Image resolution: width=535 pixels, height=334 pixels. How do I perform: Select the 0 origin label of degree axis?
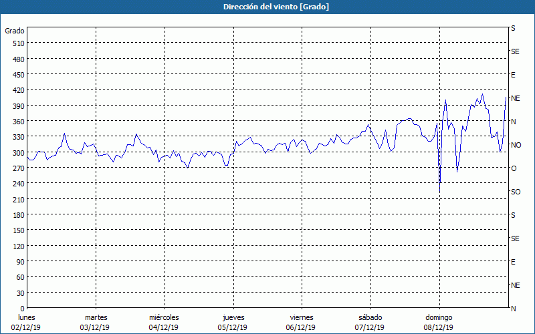pos(23,309)
